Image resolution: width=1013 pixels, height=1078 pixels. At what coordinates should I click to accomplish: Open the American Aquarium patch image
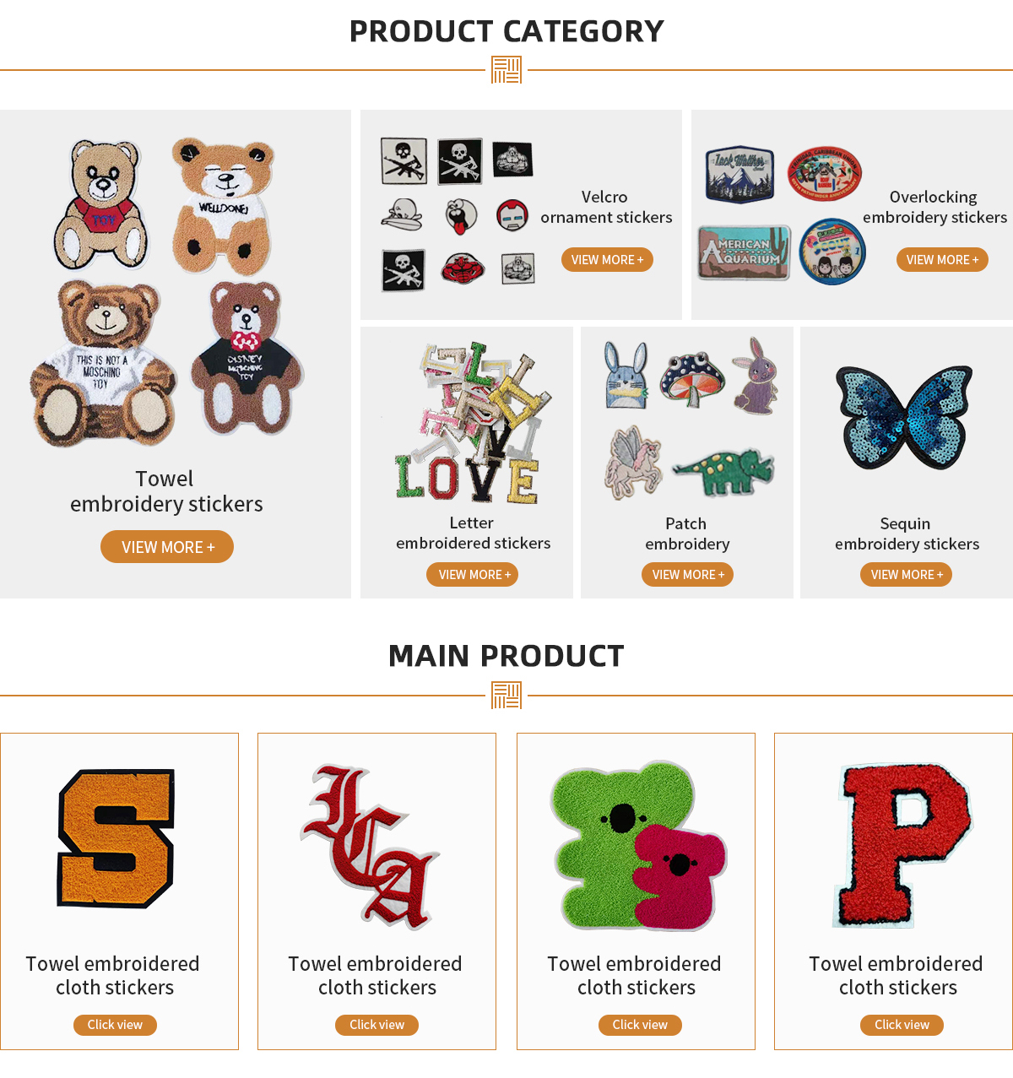tap(744, 252)
